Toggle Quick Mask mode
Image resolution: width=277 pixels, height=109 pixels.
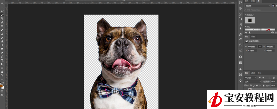tap(2, 91)
